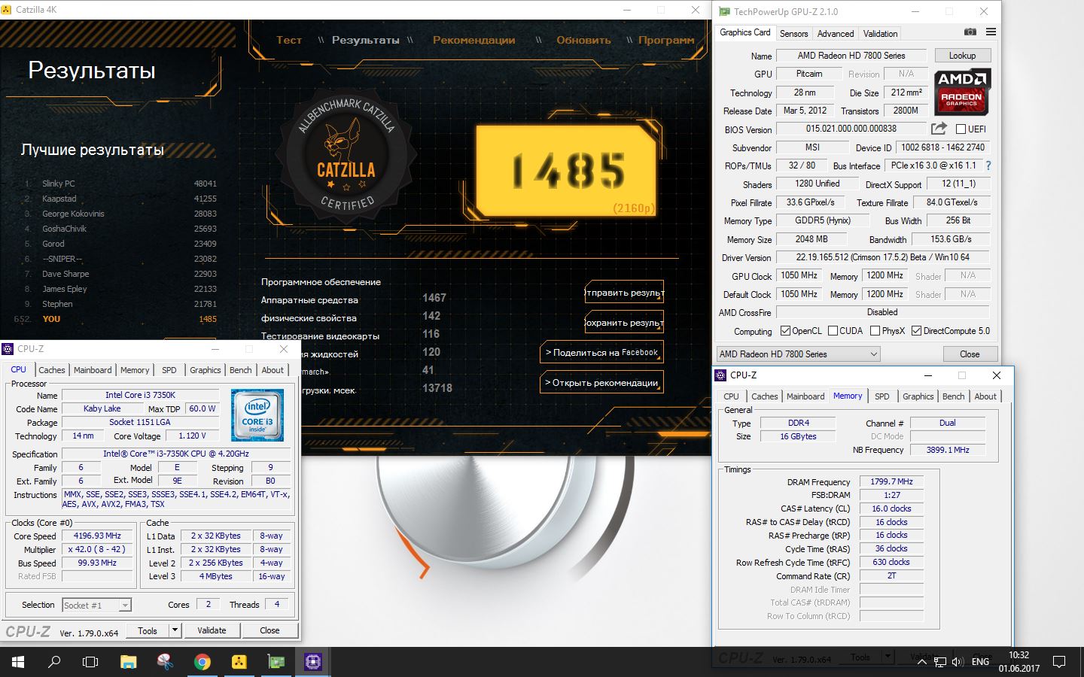Open the GPU-Z hamburger menu icon
This screenshot has width=1084, height=677.
(x=991, y=32)
